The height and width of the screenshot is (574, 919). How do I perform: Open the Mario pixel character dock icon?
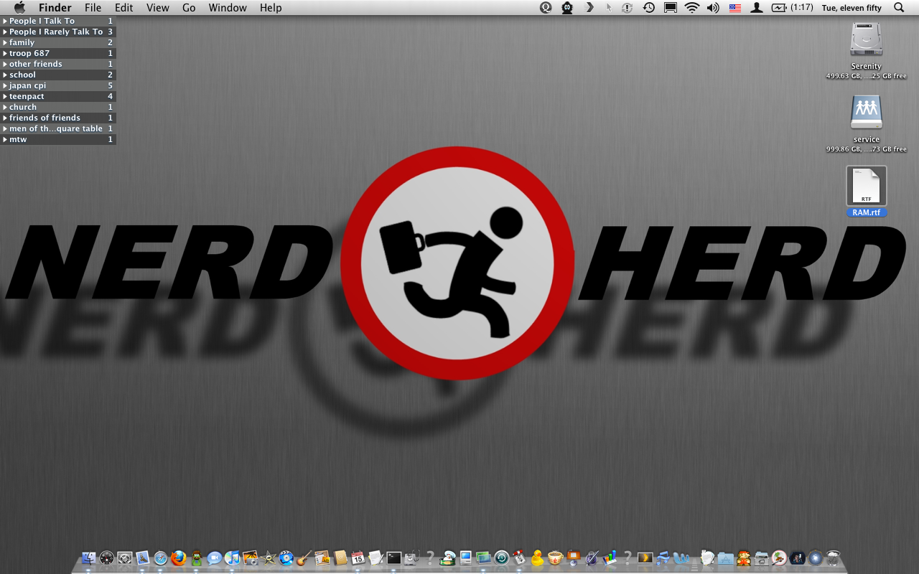pyautogui.click(x=744, y=557)
